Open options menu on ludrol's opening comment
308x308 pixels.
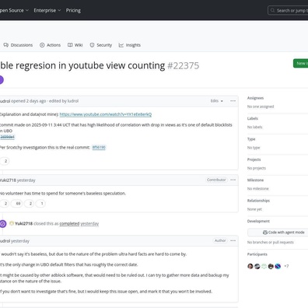click(233, 101)
